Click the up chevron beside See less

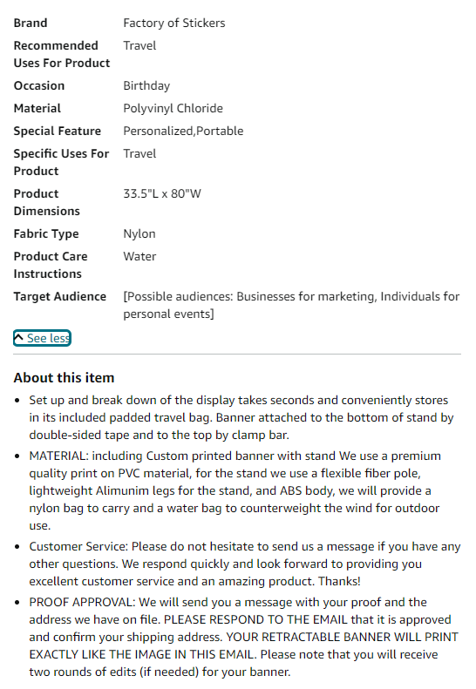pyautogui.click(x=19, y=337)
